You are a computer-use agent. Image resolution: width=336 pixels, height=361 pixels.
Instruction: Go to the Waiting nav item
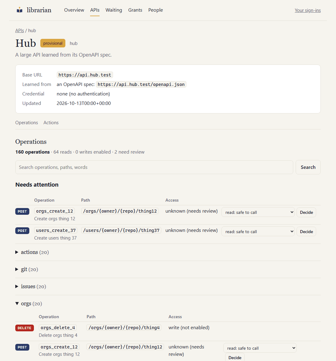(114, 10)
